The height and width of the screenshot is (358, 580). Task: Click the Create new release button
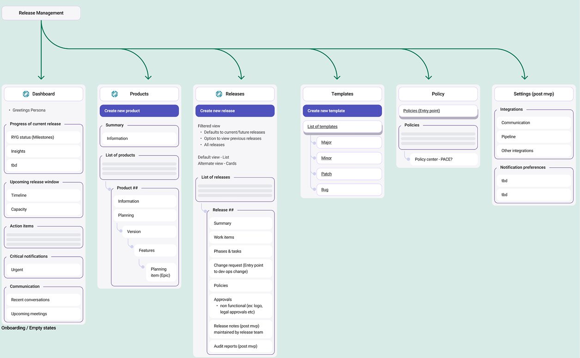point(235,111)
